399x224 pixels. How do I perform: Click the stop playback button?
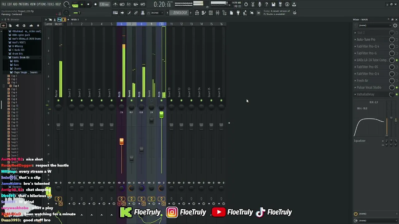88,4
